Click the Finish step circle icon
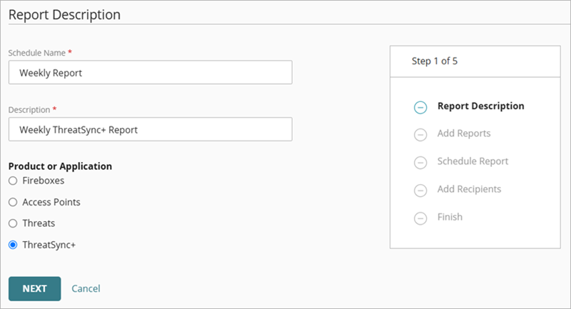Image resolution: width=571 pixels, height=309 pixels. coord(420,218)
